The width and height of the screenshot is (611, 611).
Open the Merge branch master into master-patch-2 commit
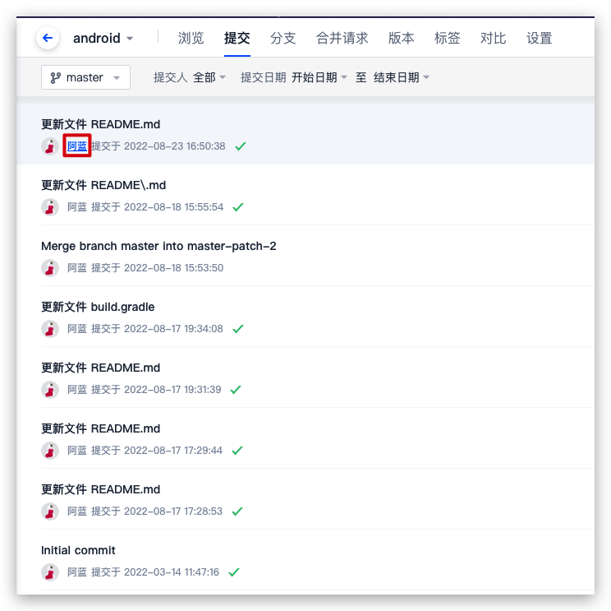(x=158, y=246)
